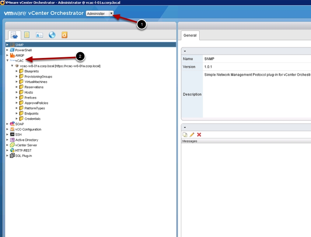Select the General tab
Screen dimensions: 311x237
190,35
